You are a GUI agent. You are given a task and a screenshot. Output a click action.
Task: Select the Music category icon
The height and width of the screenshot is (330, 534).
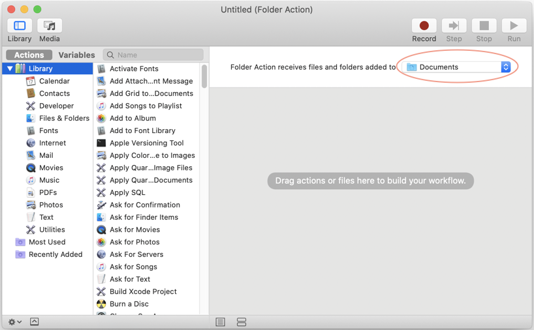click(x=31, y=180)
